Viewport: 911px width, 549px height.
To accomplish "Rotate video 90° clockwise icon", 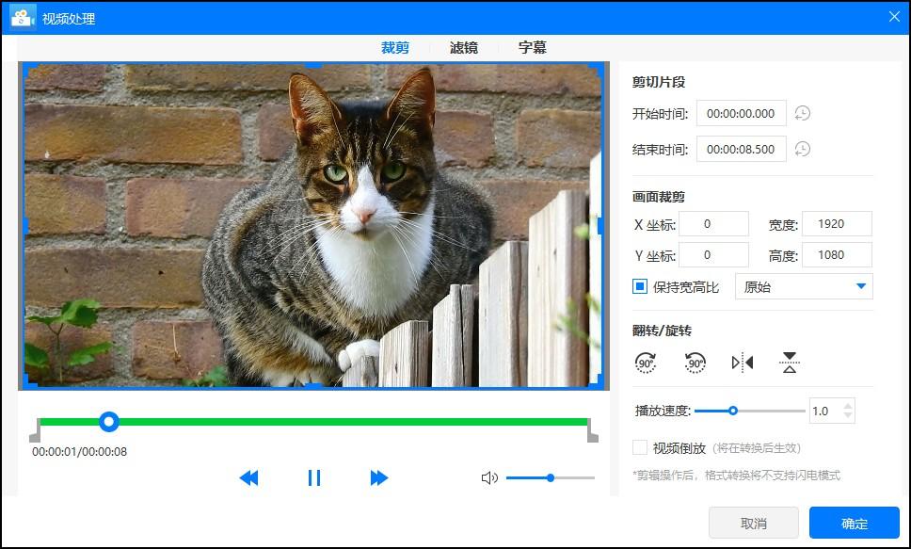I will tap(646, 363).
